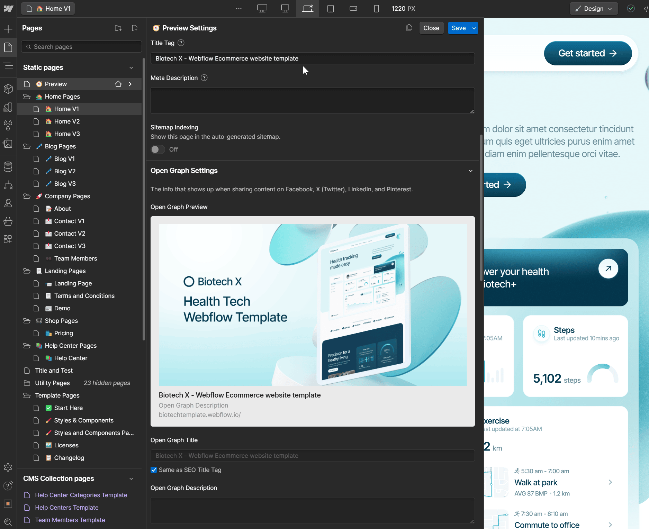Open the ellipsis overflow menu
Viewport: 649px width, 529px height.
[x=238, y=9]
